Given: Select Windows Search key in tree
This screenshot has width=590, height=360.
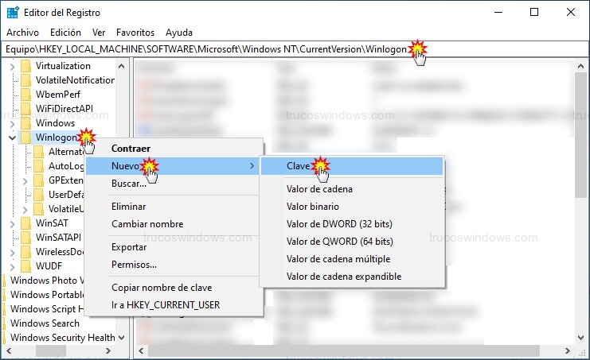Looking at the screenshot, I should (45, 323).
